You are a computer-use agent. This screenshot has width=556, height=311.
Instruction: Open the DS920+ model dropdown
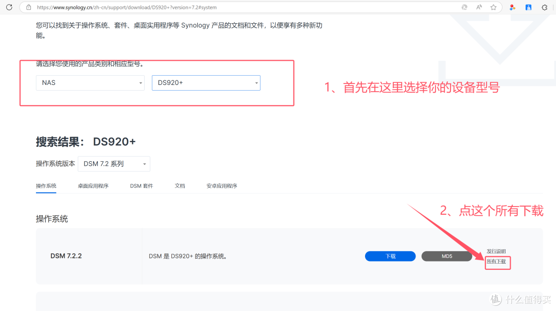tap(206, 82)
